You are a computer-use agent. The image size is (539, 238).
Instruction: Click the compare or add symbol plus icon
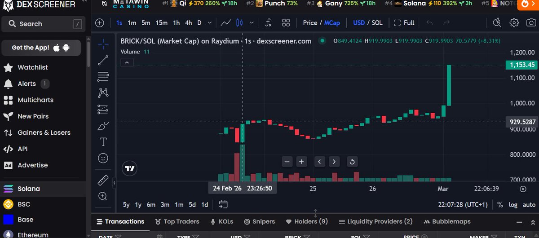tap(100, 22)
